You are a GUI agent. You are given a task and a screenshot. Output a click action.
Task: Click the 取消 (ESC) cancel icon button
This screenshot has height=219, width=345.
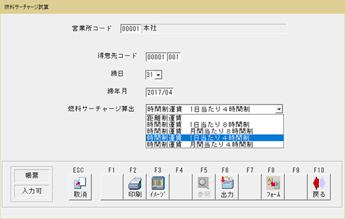tap(80, 187)
